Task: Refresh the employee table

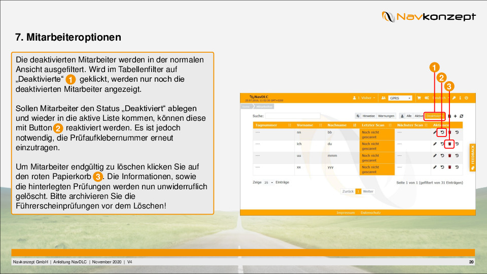Action: [462, 116]
